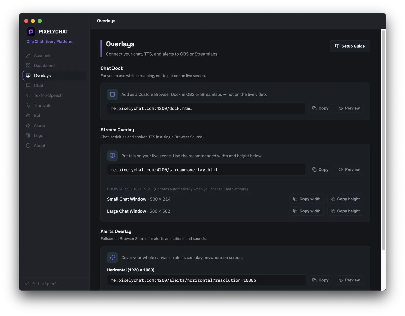Click the PixelyChat logo icon

tap(31, 32)
